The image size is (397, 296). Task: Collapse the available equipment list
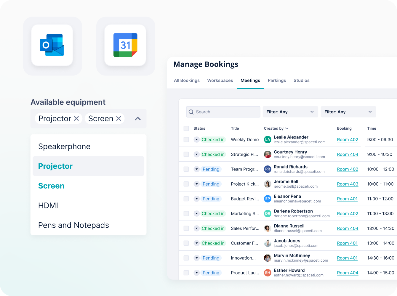pyautogui.click(x=137, y=118)
